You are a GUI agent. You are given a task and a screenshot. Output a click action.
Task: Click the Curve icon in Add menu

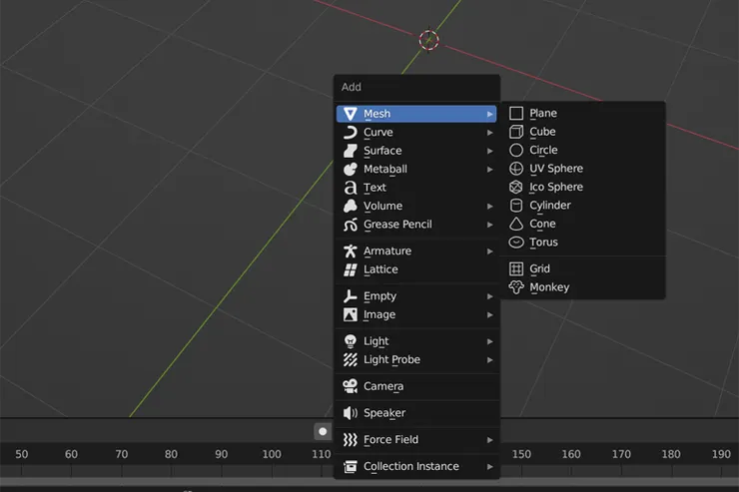[x=351, y=133]
